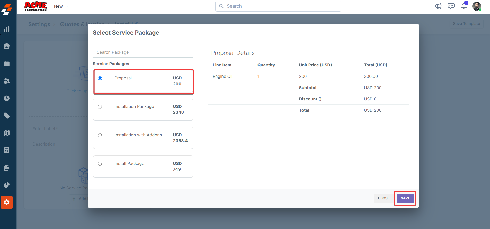
Task: Click the team members icon in sidebar
Action: (x=7, y=81)
